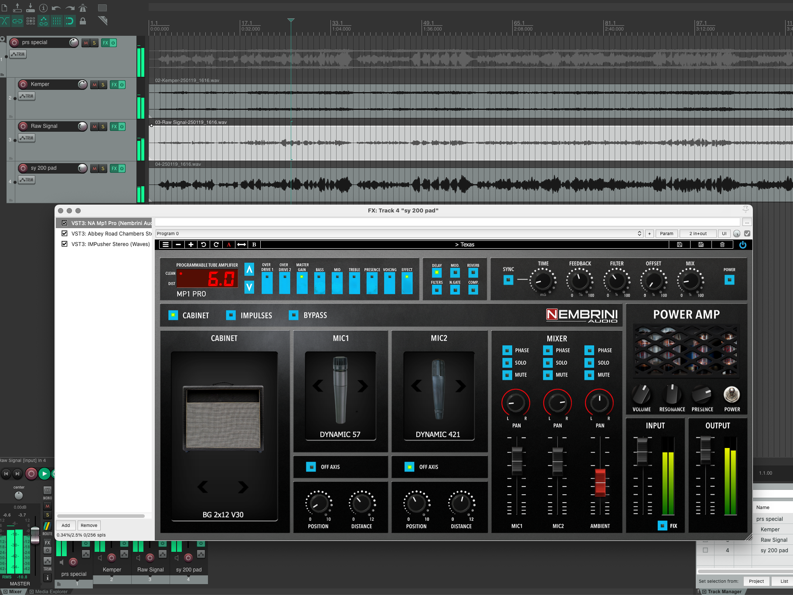793x595 pixels.
Task: Select next cabinet arrow under BG 2x12 V30
Action: click(x=243, y=487)
